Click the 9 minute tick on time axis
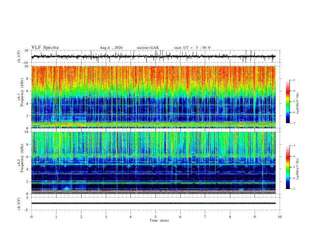Viewport: 315px width, 243px height. tap(255, 217)
